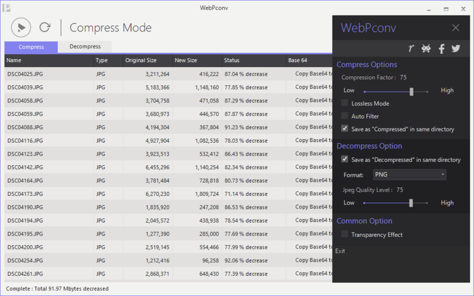Click the refresh/reset circular arrow icon
Image resolution: width=474 pixels, height=296 pixels.
click(x=45, y=27)
